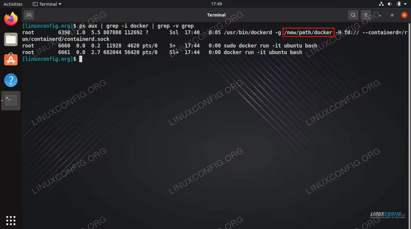The image size is (411, 229).
Task: Open network status in top bar
Action: (382, 4)
